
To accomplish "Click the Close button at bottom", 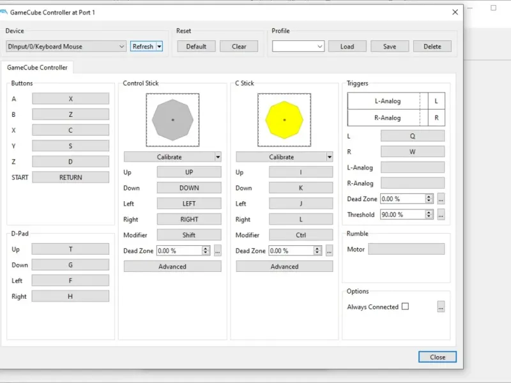I will 438,357.
